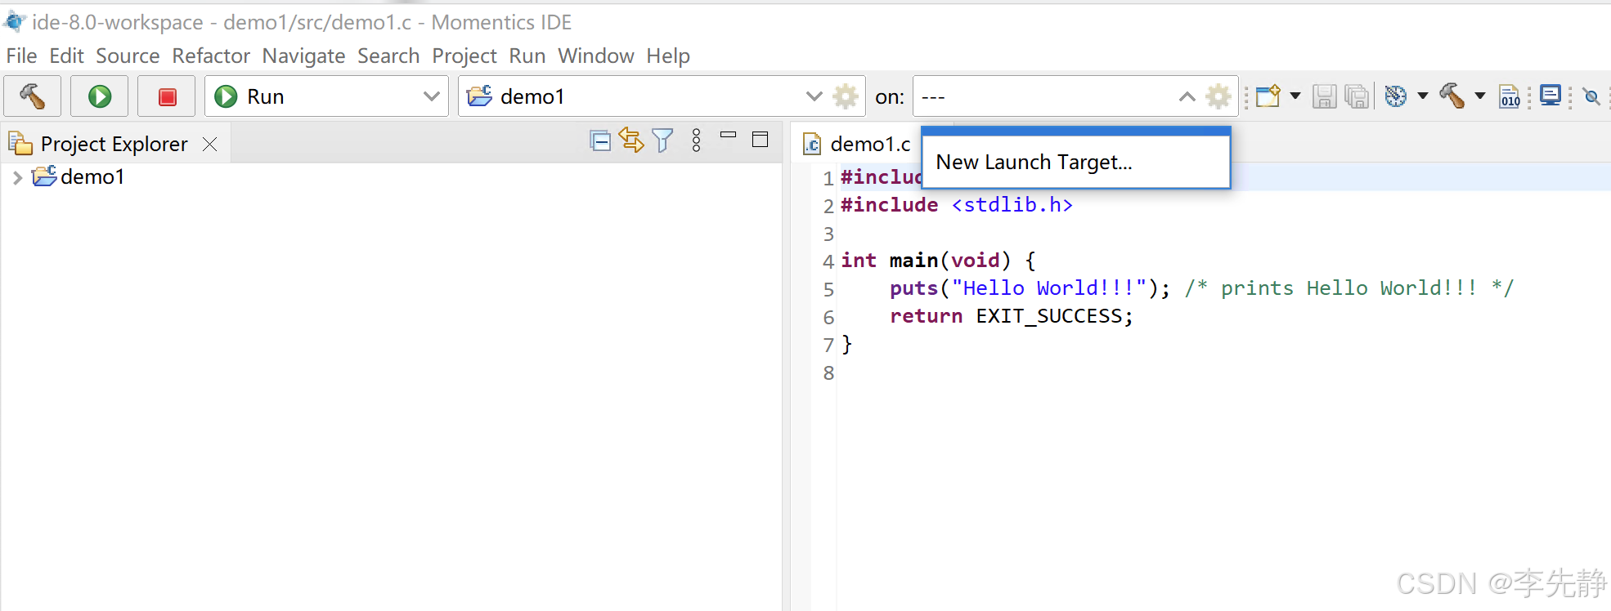Click on the stdlib.h include text
This screenshot has height=611, width=1611.
click(1012, 205)
